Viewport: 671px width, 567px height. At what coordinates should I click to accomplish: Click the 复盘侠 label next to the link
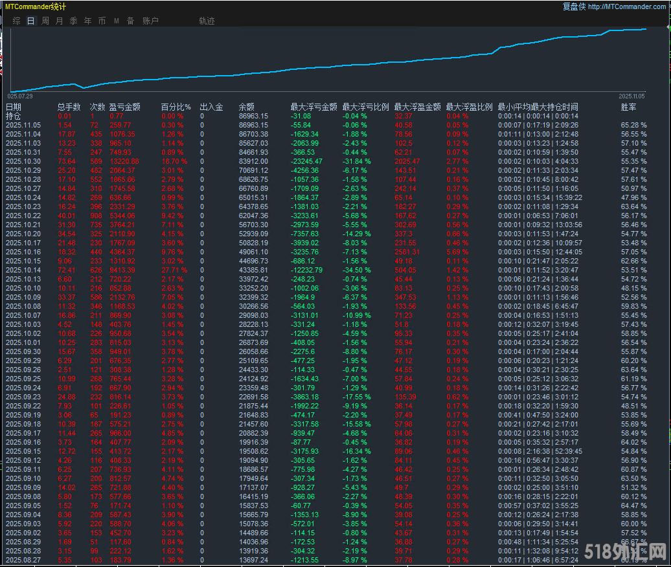[x=573, y=6]
